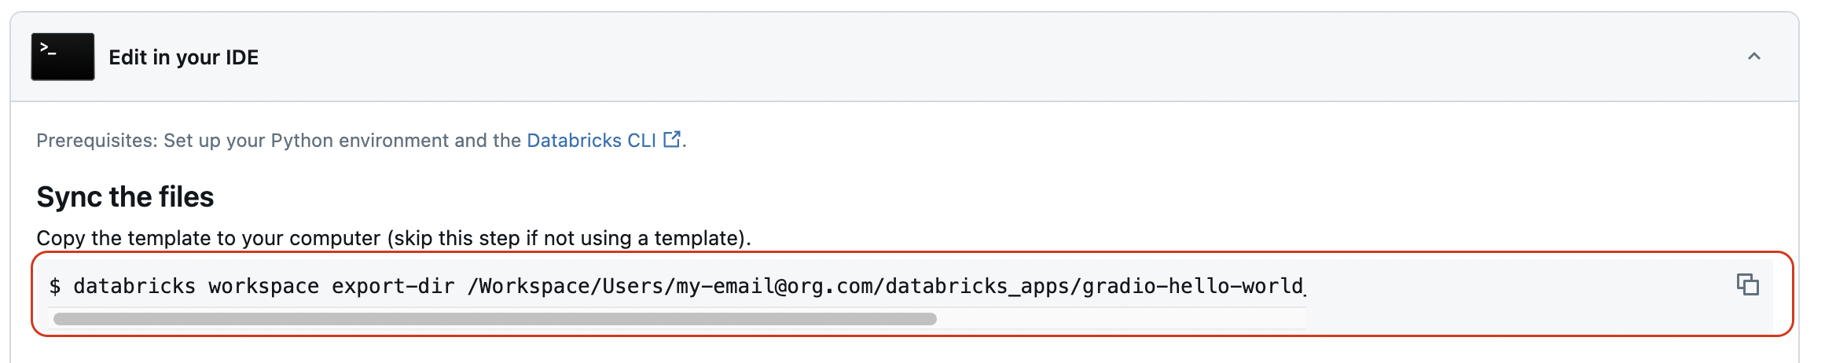Click the horizontal scrollbar thumb under the command
The height and width of the screenshot is (363, 1825).
pos(495,319)
